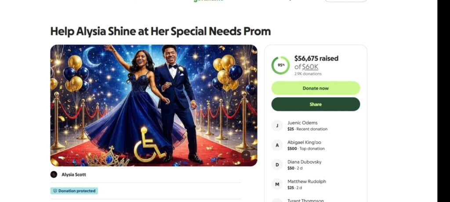Click Diana Dubovsky's avatar letter D
The height and width of the screenshot is (202, 450).
pos(277,165)
